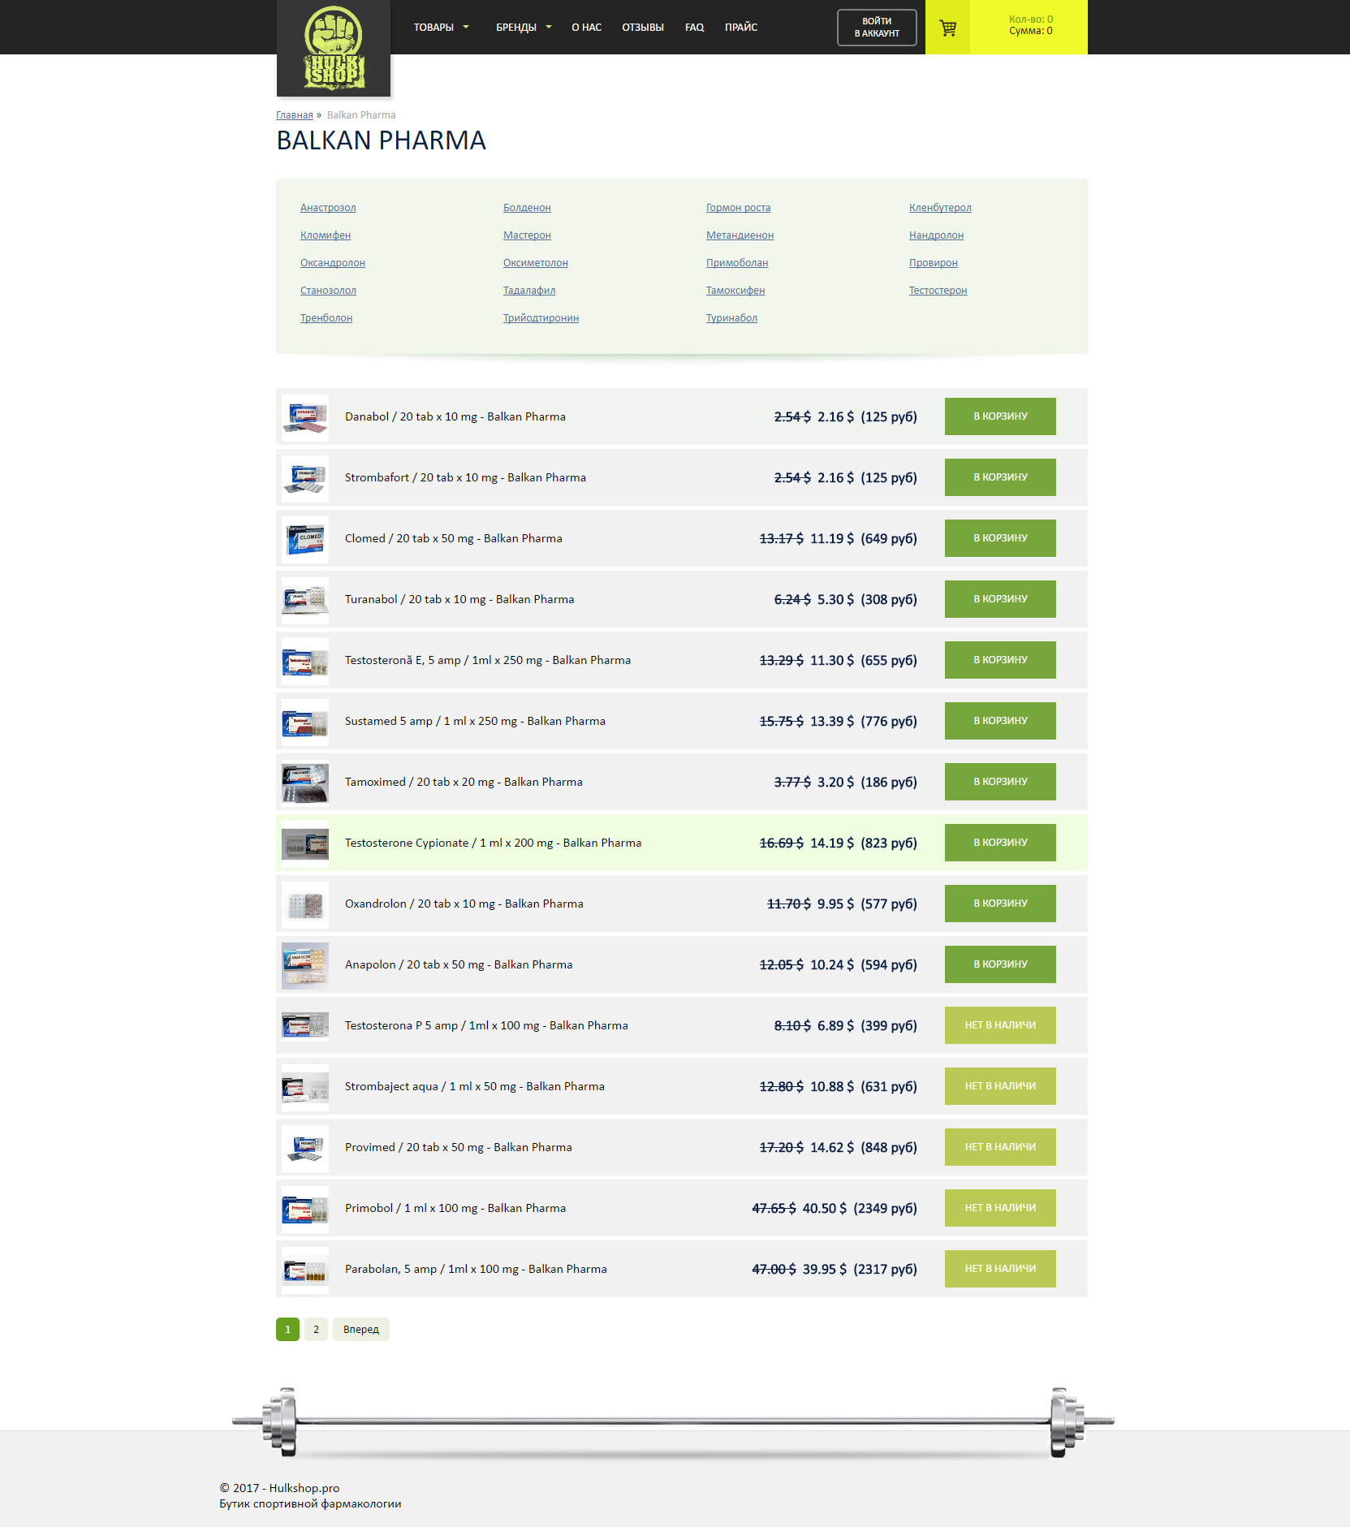Select the Тренболон category link
Viewport: 1350px width, 1527px height.
pyautogui.click(x=326, y=318)
